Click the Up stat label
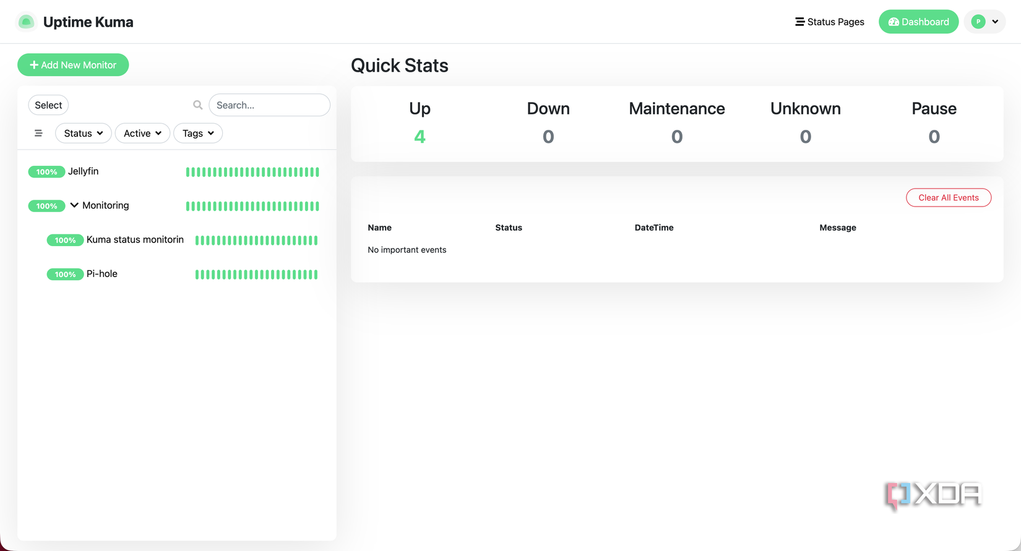 point(420,109)
